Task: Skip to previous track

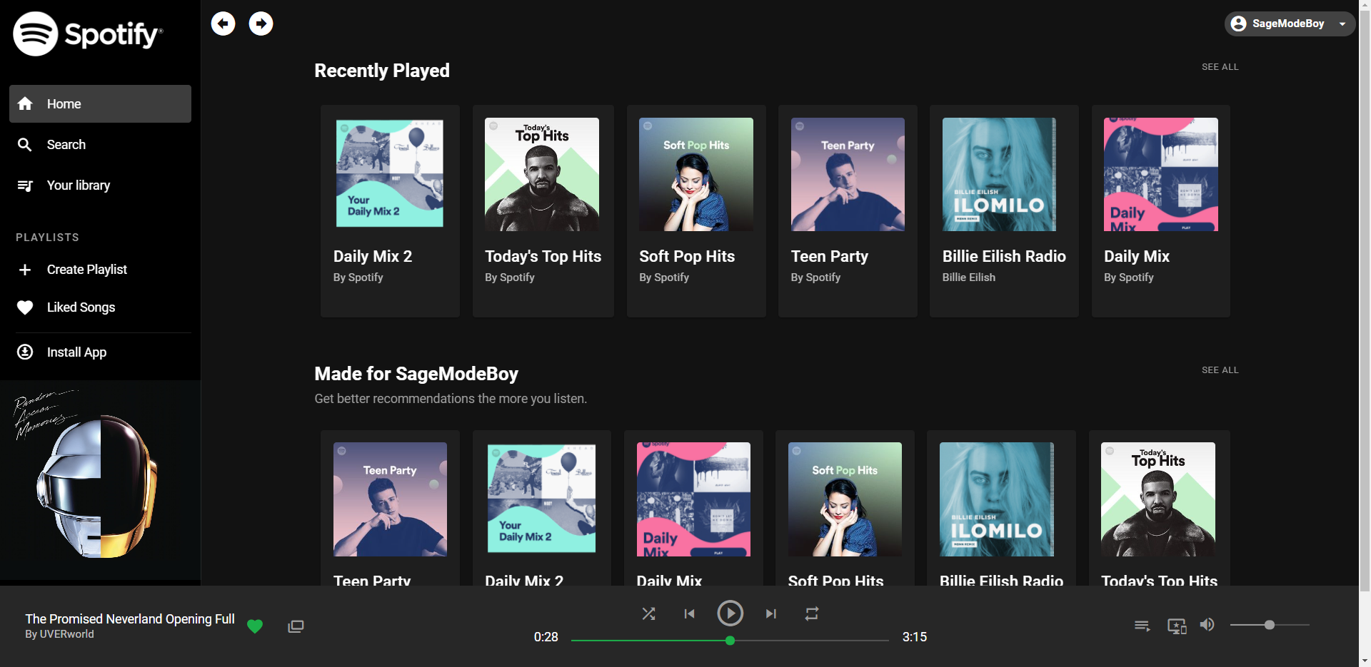Action: [689, 613]
